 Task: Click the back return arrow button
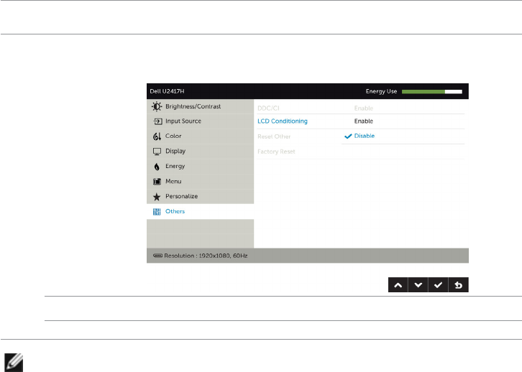459,285
